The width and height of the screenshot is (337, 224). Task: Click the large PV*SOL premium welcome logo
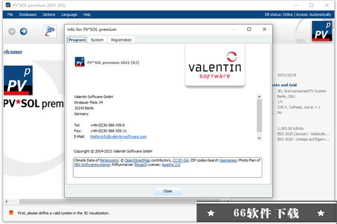[x=19, y=80]
